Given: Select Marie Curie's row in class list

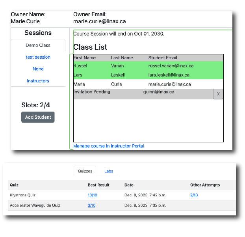Looking at the screenshot, I should 148,84.
